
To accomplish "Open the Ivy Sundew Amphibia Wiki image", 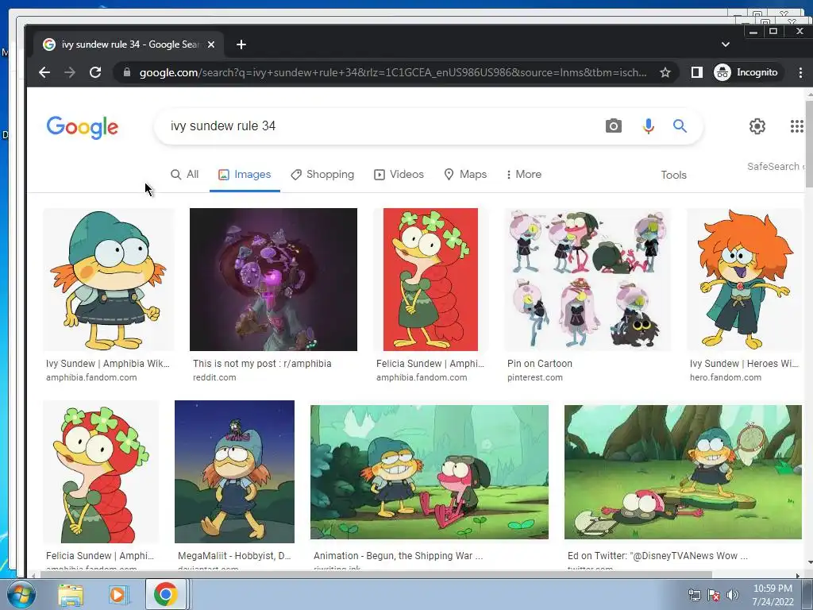I will pyautogui.click(x=109, y=280).
